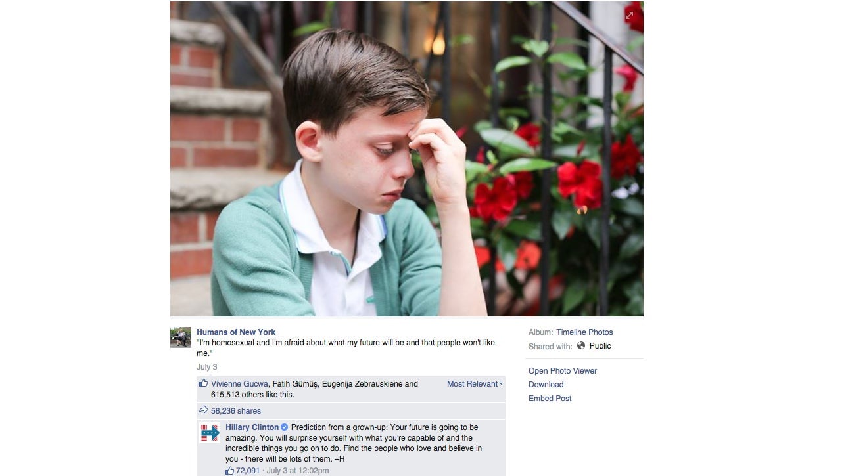Click Hillary Clinton's campaign logo avatar
Screen dimensions: 848x476
(x=210, y=433)
